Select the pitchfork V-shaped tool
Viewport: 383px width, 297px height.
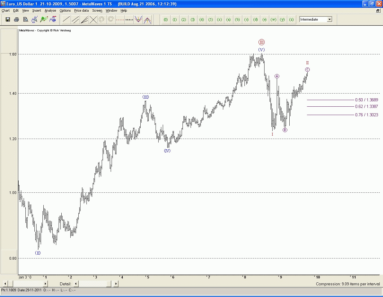(138, 20)
